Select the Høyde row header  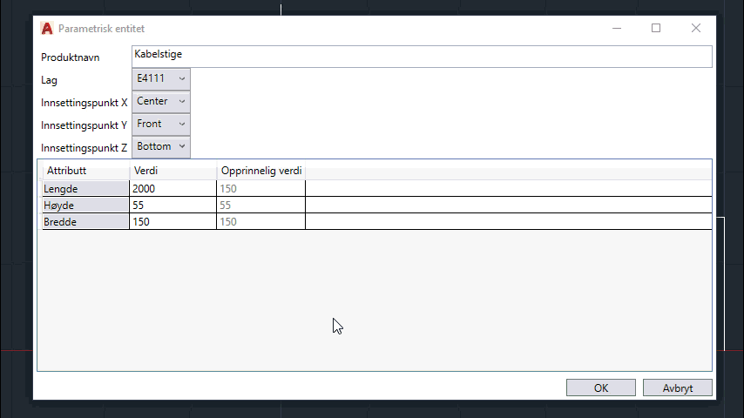pos(85,206)
